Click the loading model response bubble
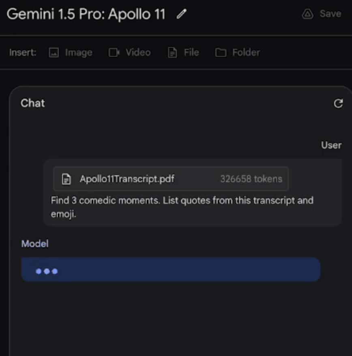The image size is (352, 356). (x=171, y=270)
